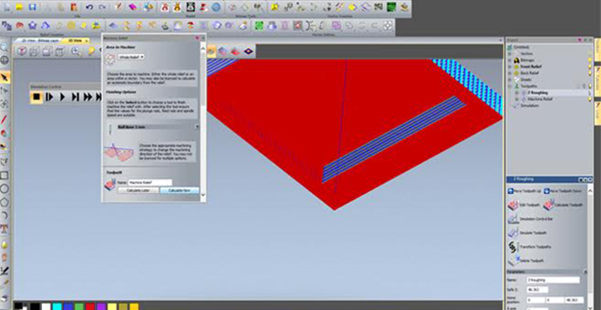Click the step-forward simulation control
This screenshot has height=310, width=601.
pos(49,97)
